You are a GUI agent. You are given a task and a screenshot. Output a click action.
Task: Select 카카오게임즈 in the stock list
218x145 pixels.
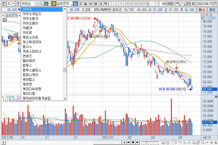(42, 14)
